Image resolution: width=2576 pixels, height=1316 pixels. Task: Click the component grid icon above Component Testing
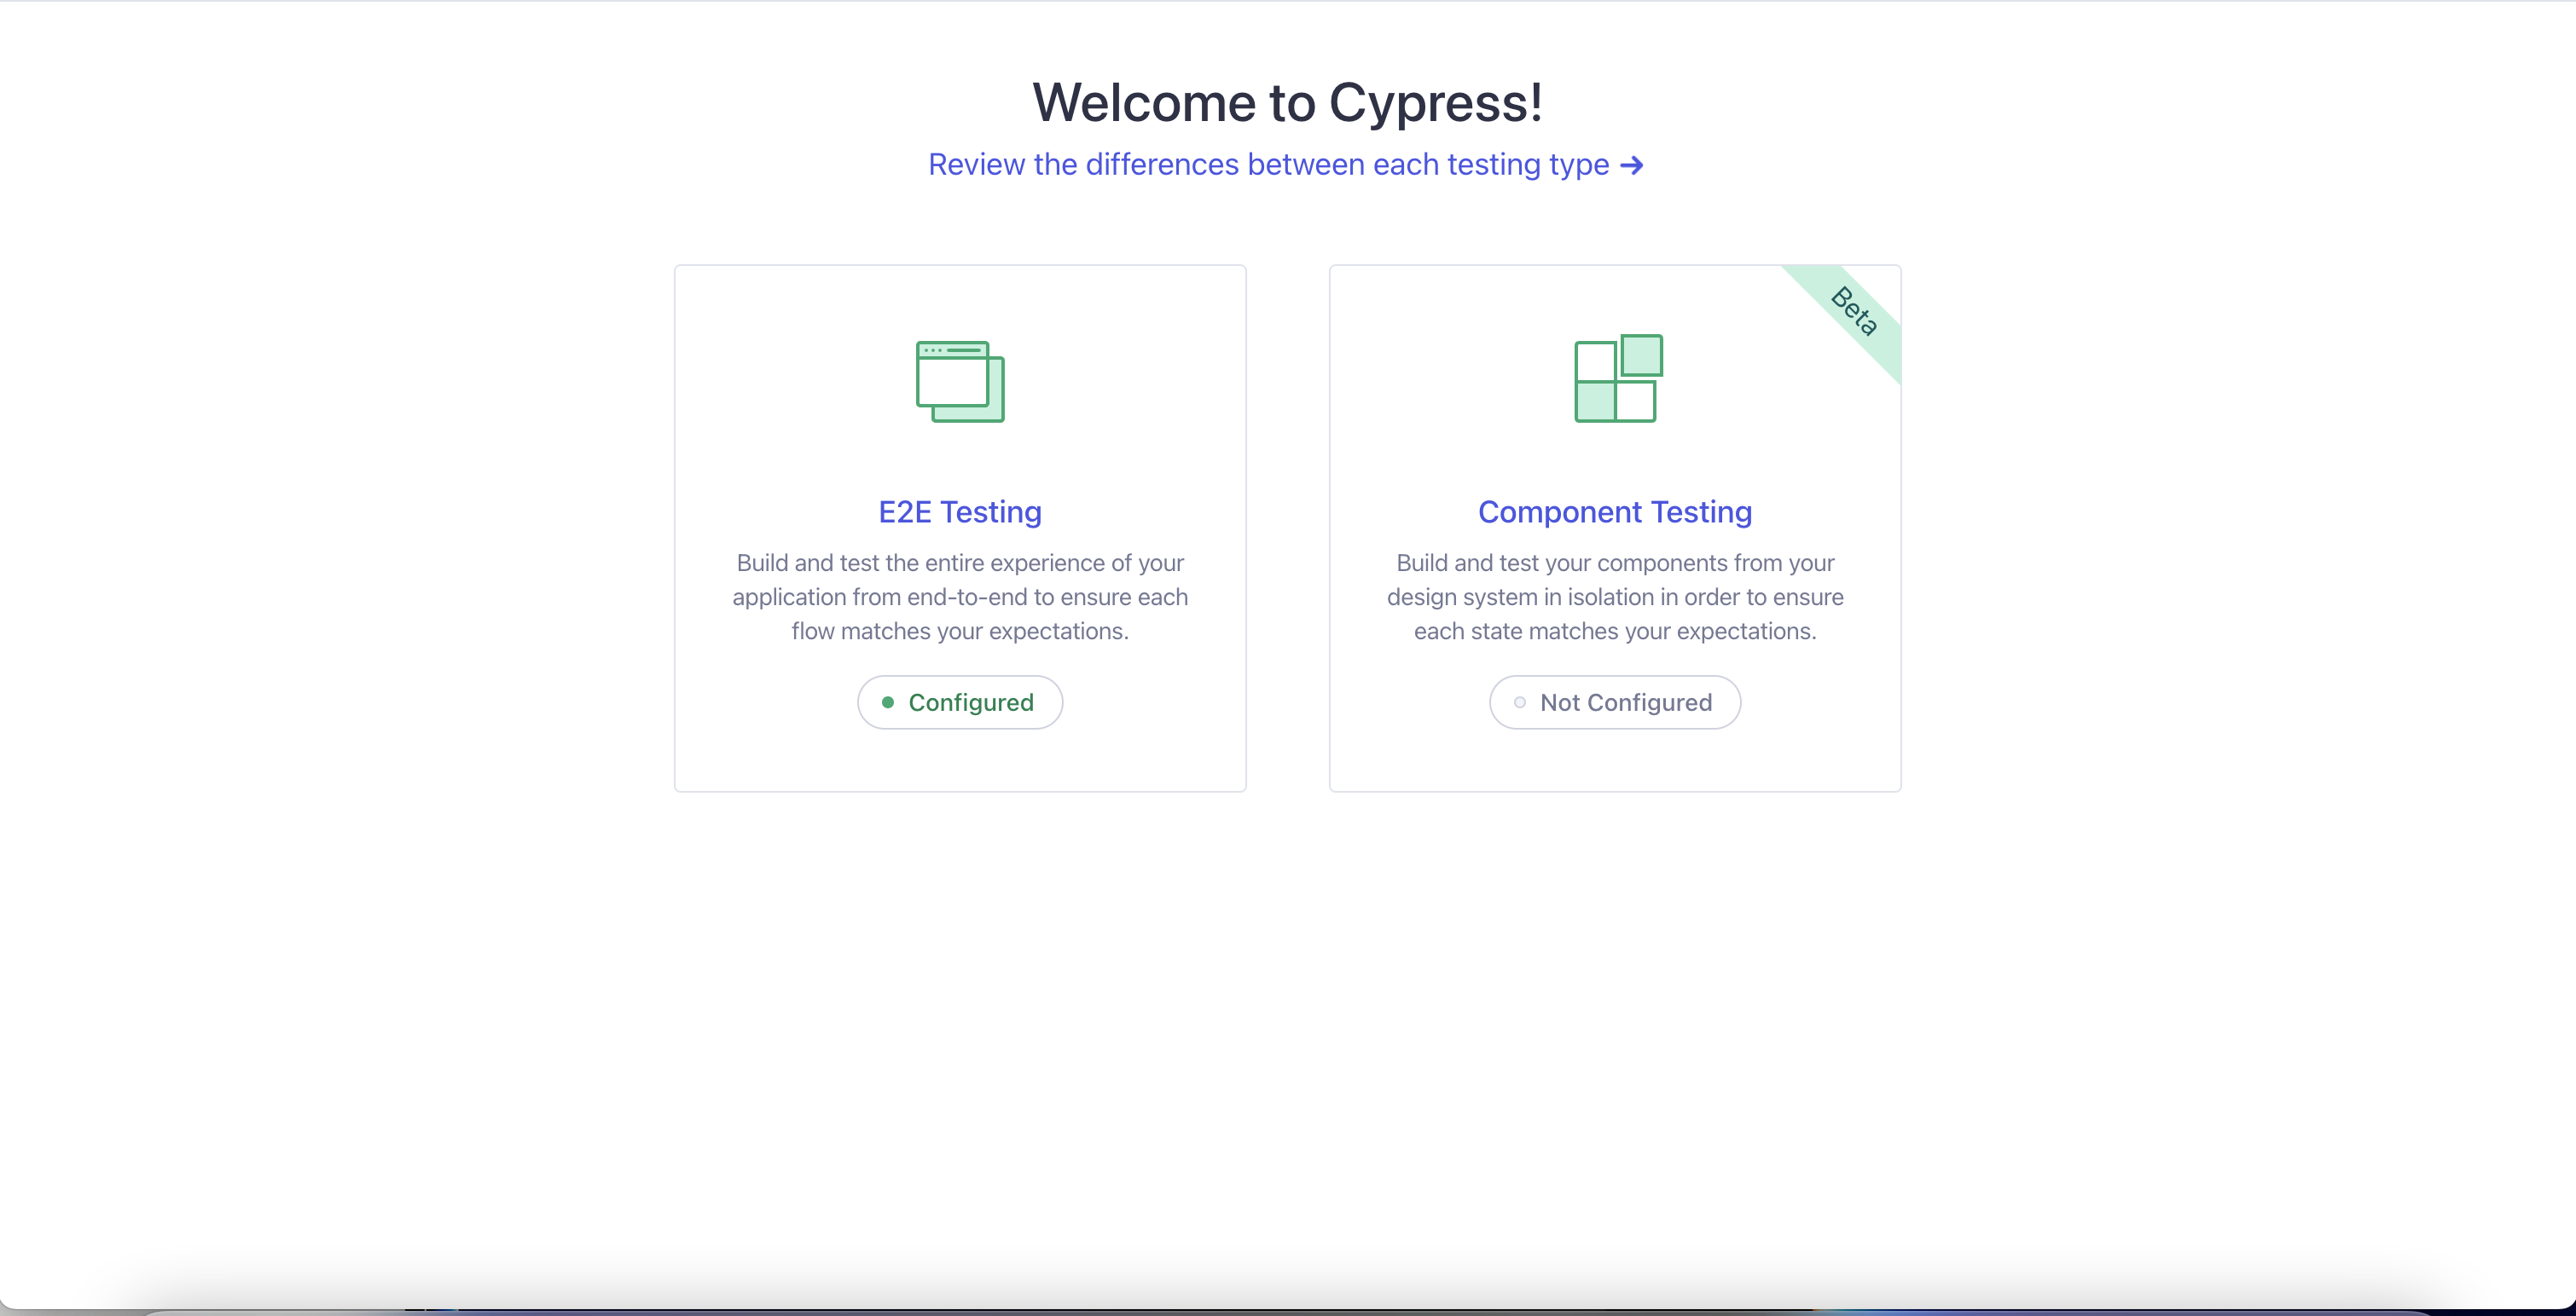(1616, 379)
